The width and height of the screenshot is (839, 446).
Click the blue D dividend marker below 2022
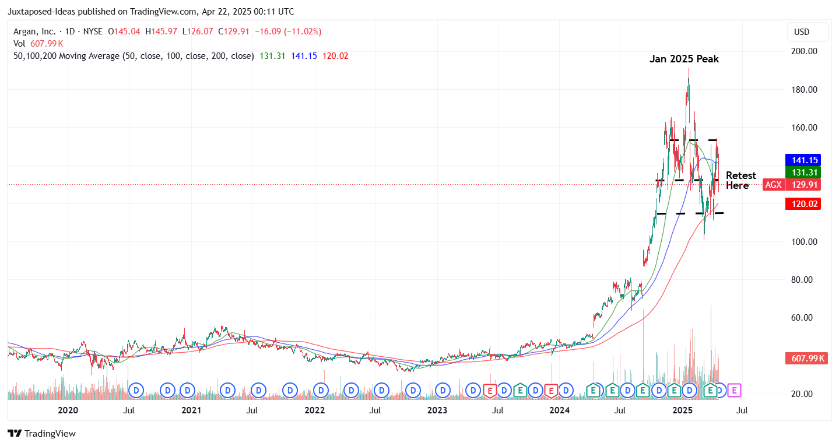click(x=320, y=391)
